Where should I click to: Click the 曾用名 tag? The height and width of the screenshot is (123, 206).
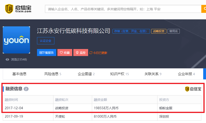click(174, 31)
